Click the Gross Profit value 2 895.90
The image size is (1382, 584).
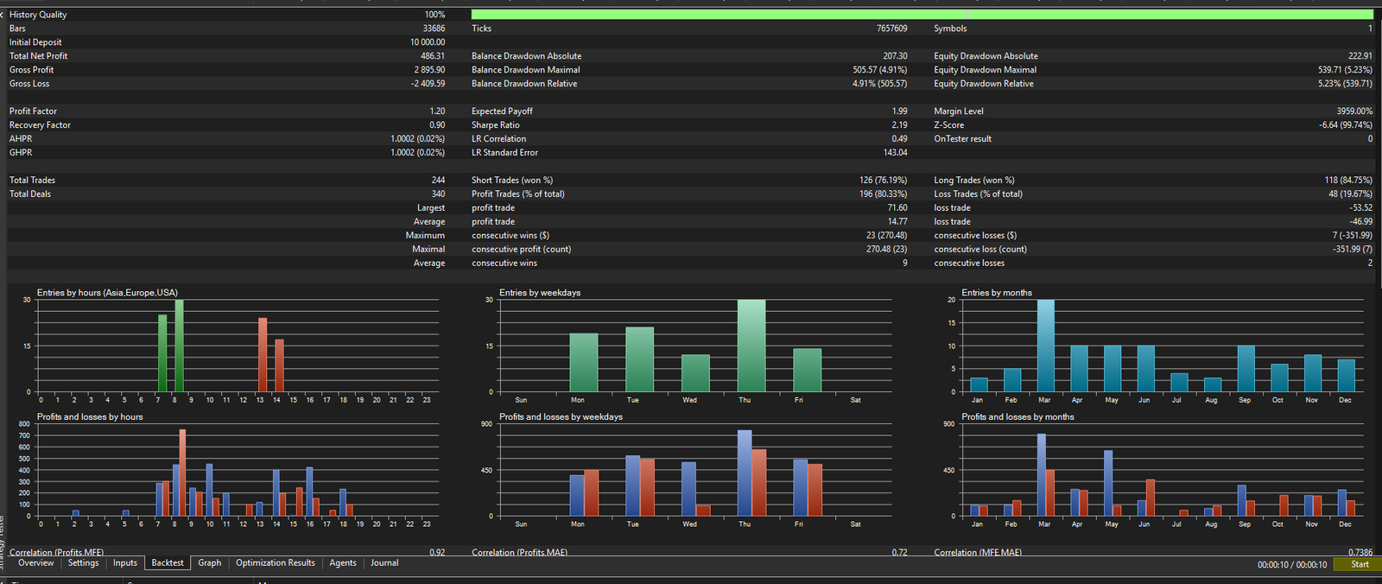click(x=429, y=70)
